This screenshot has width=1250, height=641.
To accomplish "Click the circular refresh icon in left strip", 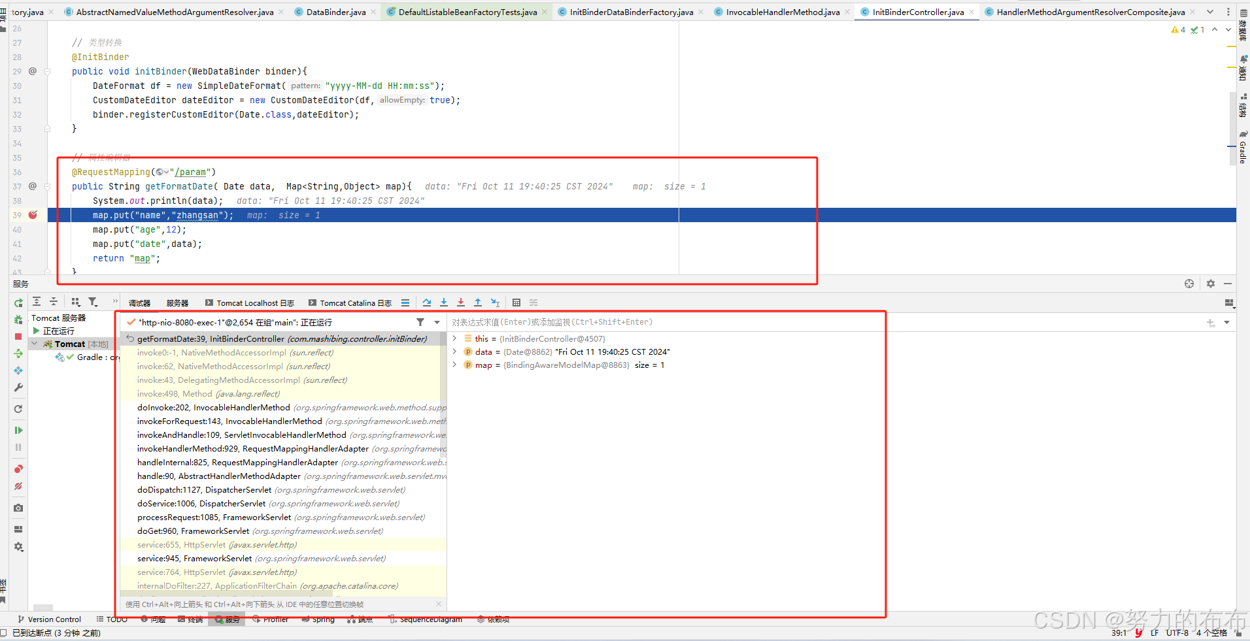I will coord(18,409).
